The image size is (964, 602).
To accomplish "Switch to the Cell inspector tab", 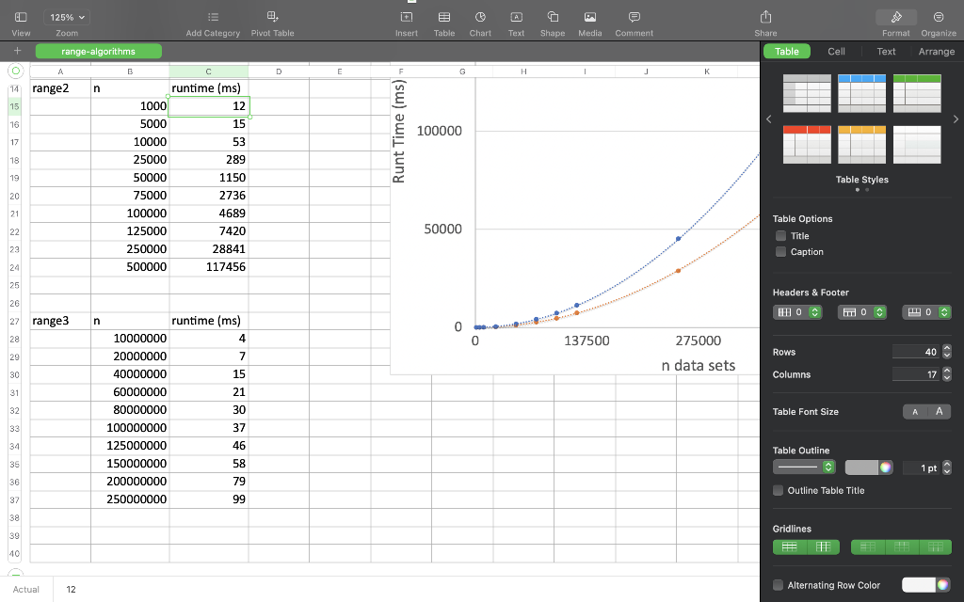I will click(836, 52).
